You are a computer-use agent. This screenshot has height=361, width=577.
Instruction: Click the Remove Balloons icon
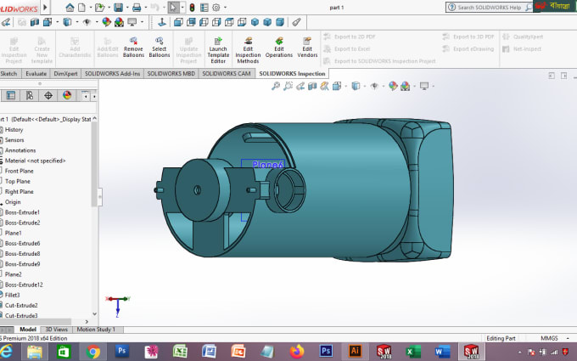pyautogui.click(x=133, y=47)
